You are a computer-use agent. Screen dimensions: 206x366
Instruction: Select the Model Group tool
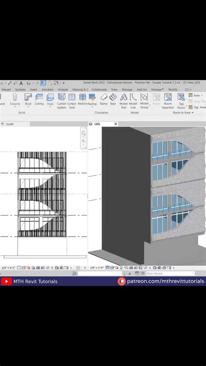click(144, 101)
